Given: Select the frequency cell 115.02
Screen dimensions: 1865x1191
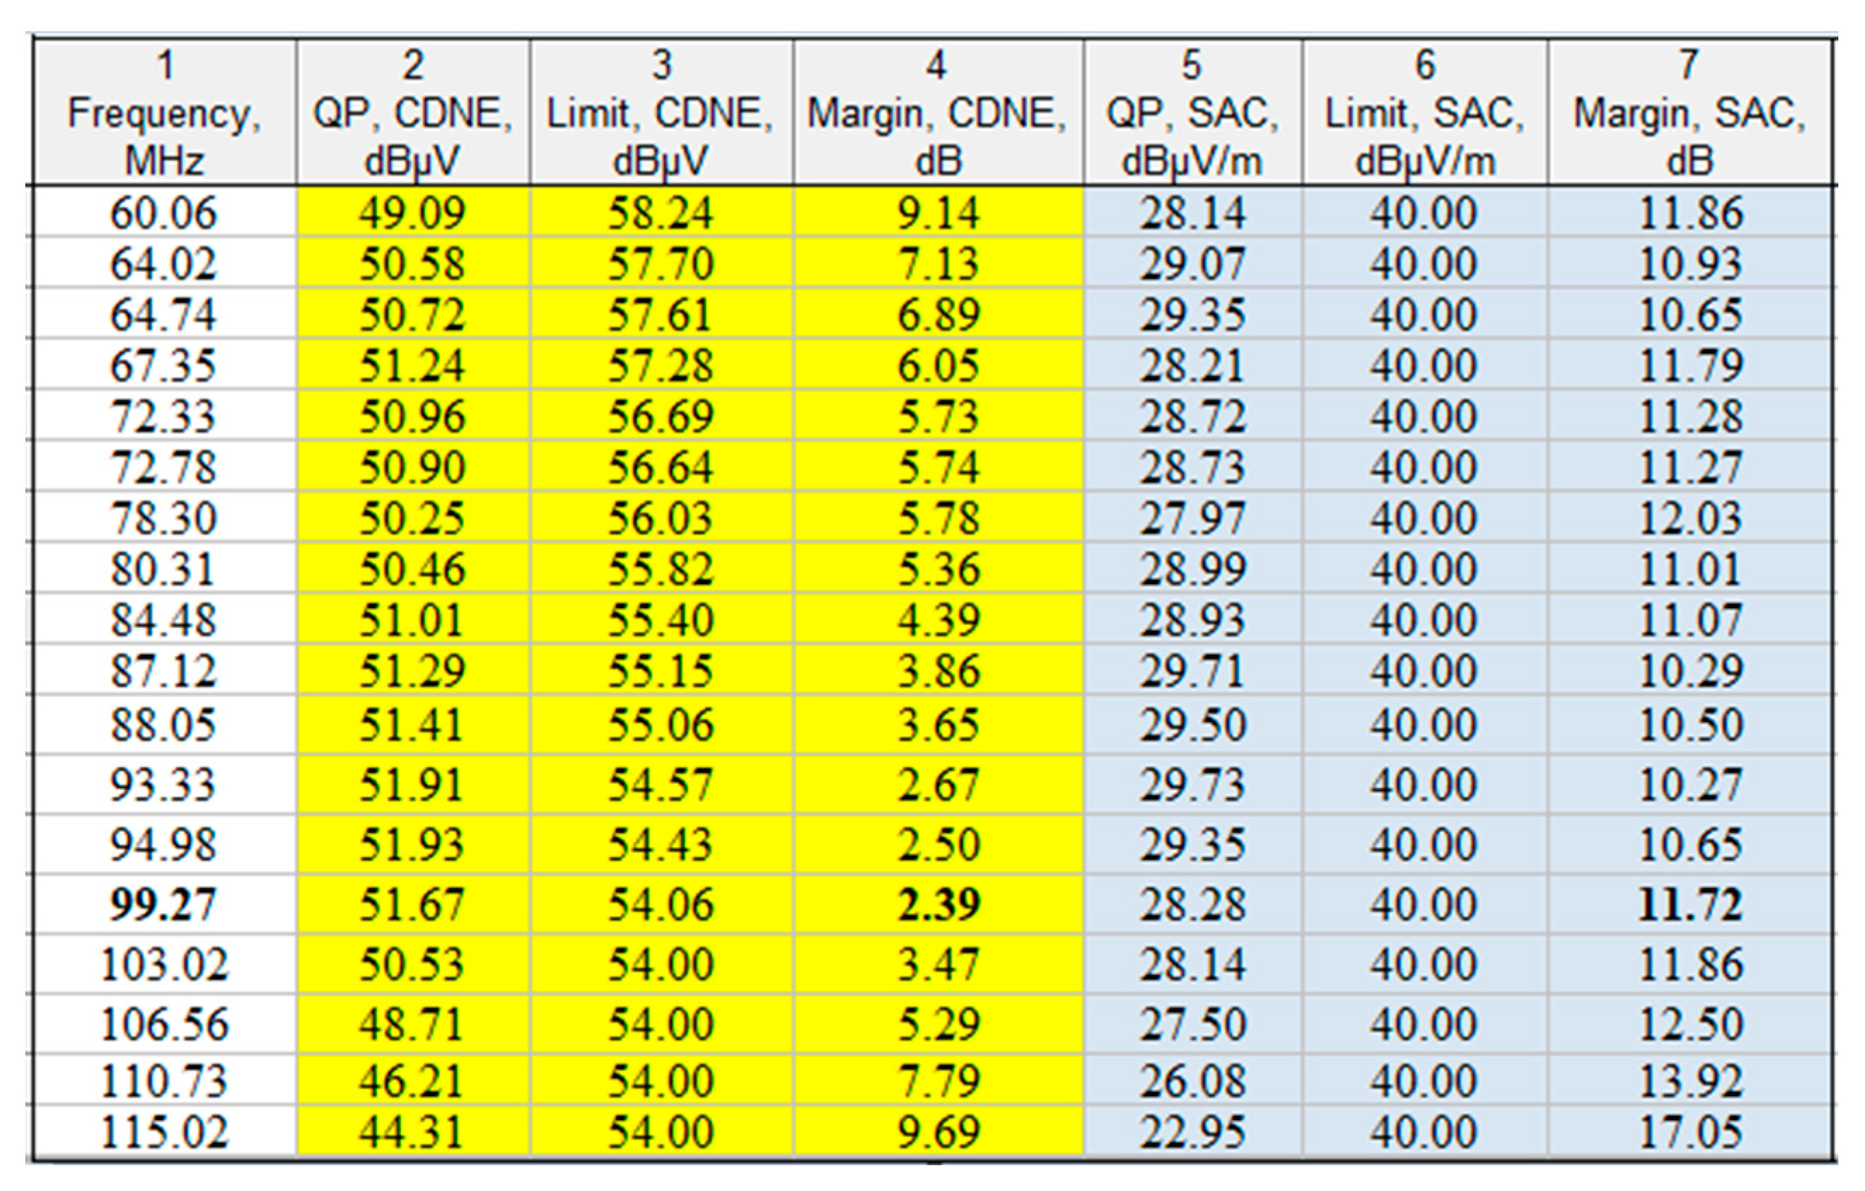Looking at the screenshot, I should point(164,1131).
